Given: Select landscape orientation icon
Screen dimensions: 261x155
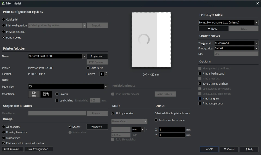Looking at the screenshot, I should coord(46,94).
